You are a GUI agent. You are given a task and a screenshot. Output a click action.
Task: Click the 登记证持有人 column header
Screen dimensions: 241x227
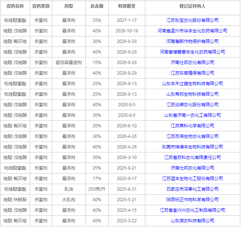[192, 6]
